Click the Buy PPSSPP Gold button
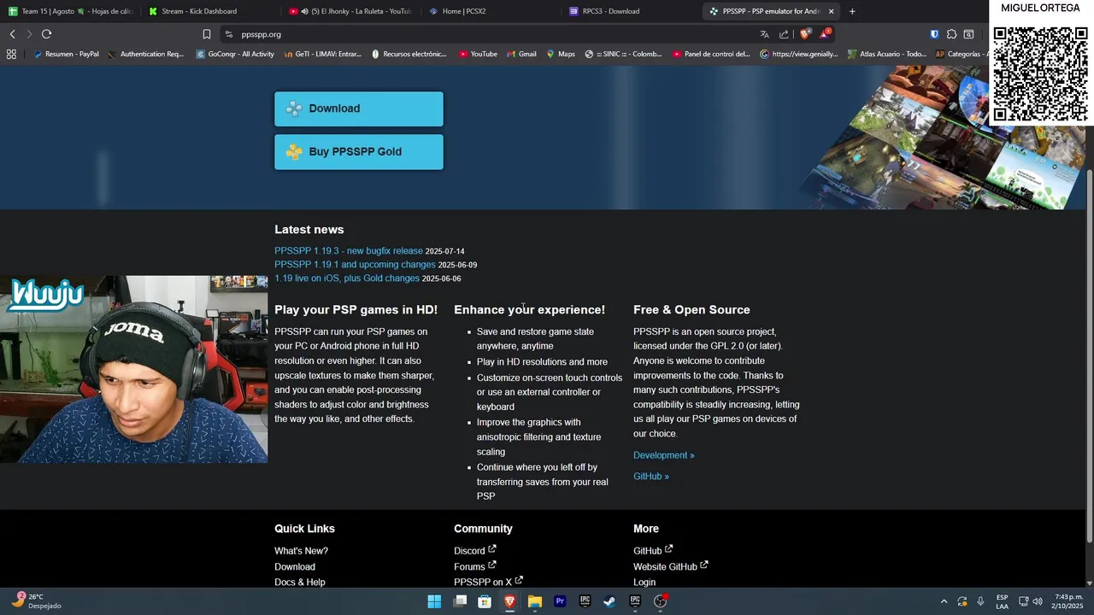The width and height of the screenshot is (1094, 615). pos(359,151)
